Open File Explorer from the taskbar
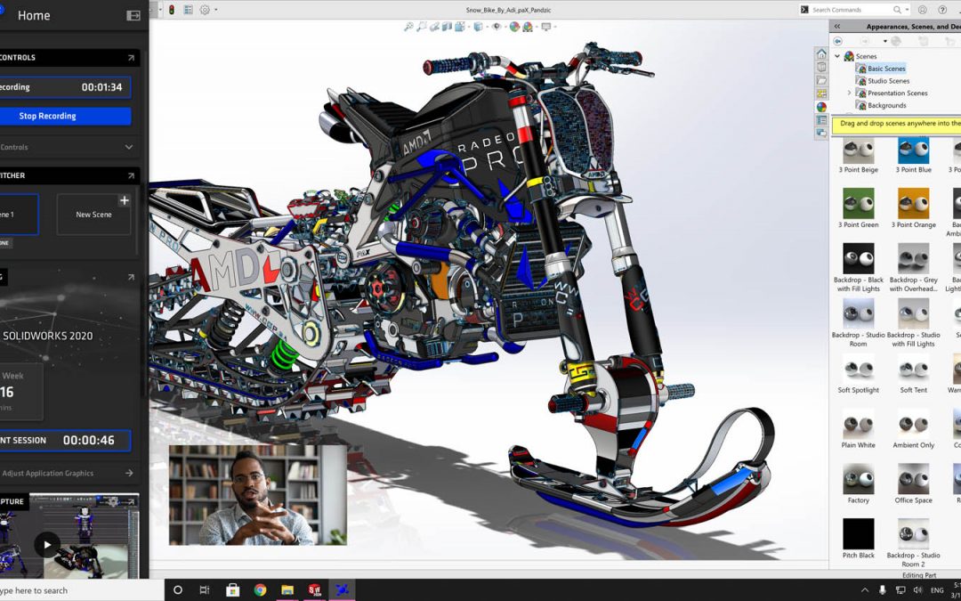This screenshot has width=961, height=601. (x=287, y=590)
